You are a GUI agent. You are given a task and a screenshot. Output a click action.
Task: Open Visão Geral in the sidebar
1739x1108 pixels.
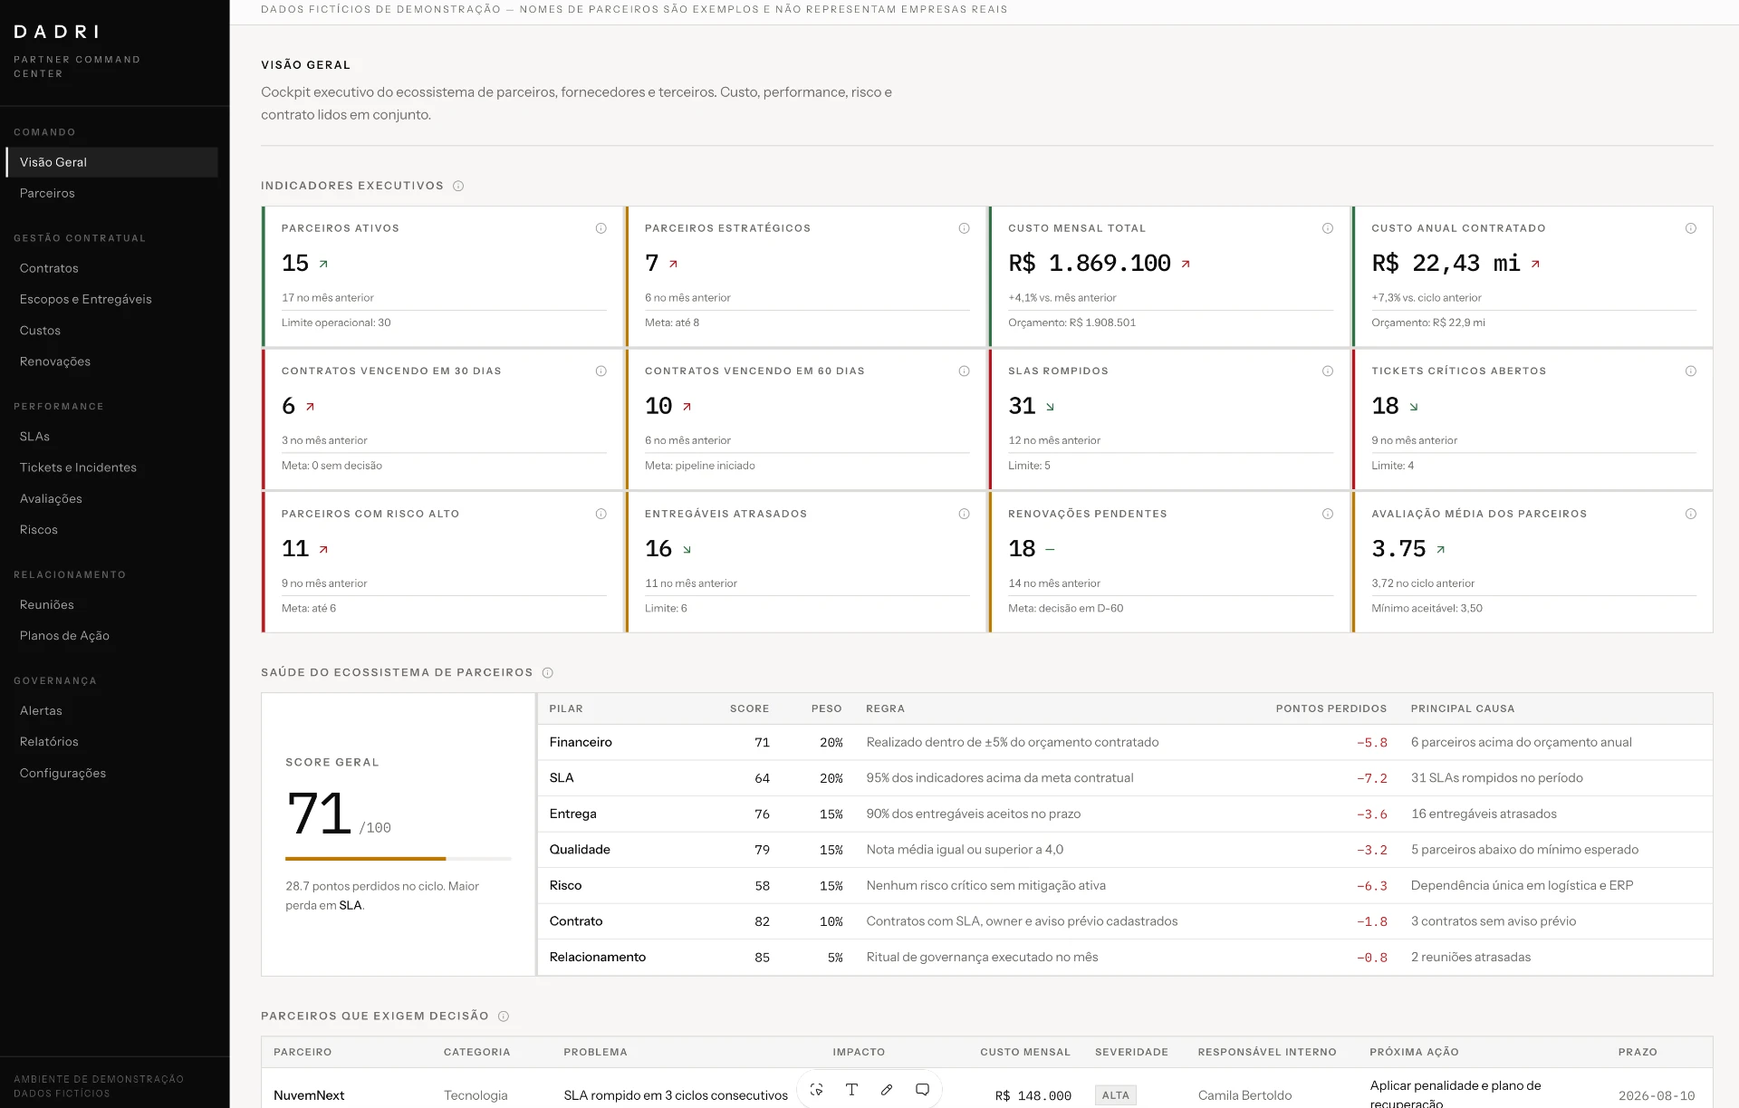point(111,162)
